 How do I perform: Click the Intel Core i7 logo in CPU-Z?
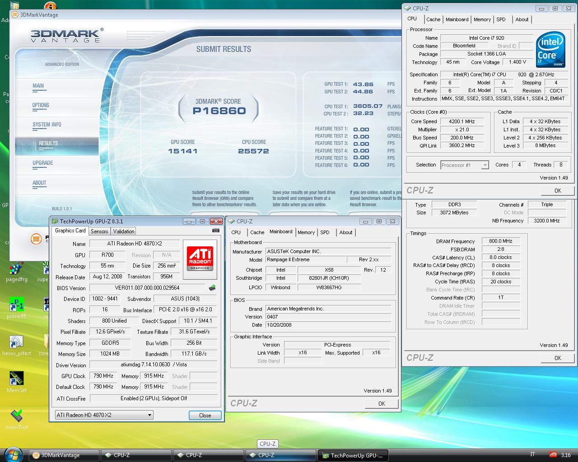550,50
